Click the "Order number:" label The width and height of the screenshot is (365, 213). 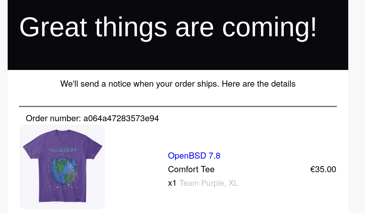53,118
